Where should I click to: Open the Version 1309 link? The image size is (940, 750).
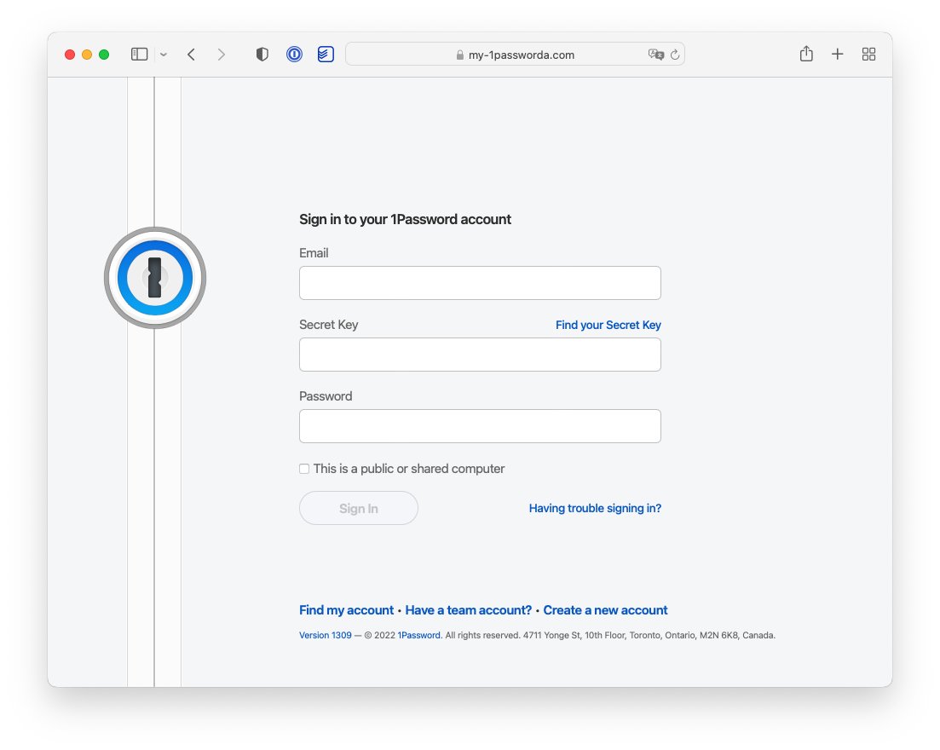click(326, 636)
